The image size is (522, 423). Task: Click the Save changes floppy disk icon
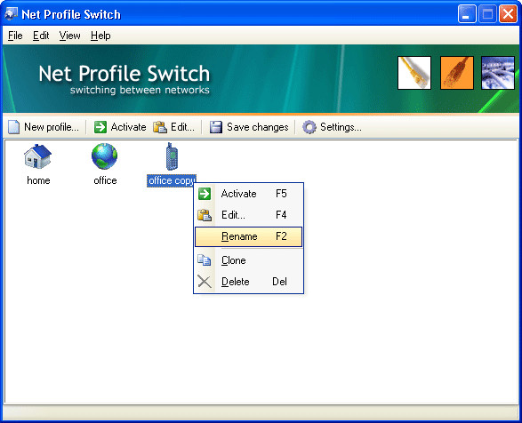pyautogui.click(x=216, y=127)
